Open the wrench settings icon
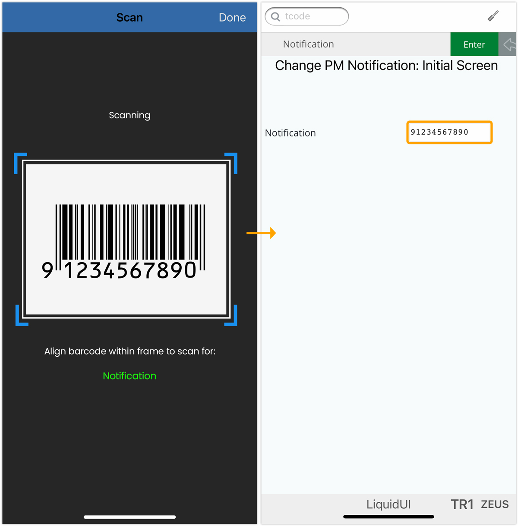 pos(493,16)
